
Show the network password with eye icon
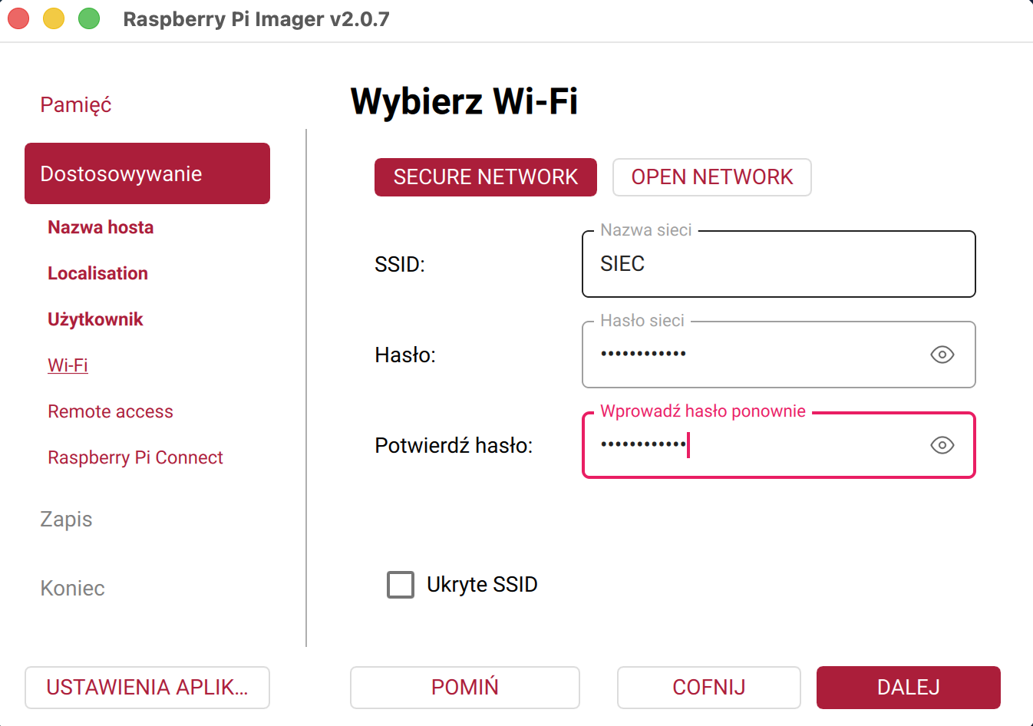[942, 355]
